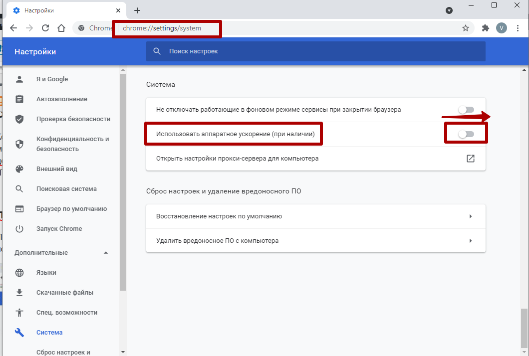Click Использовать аппаратное ускорение label

tap(235, 134)
